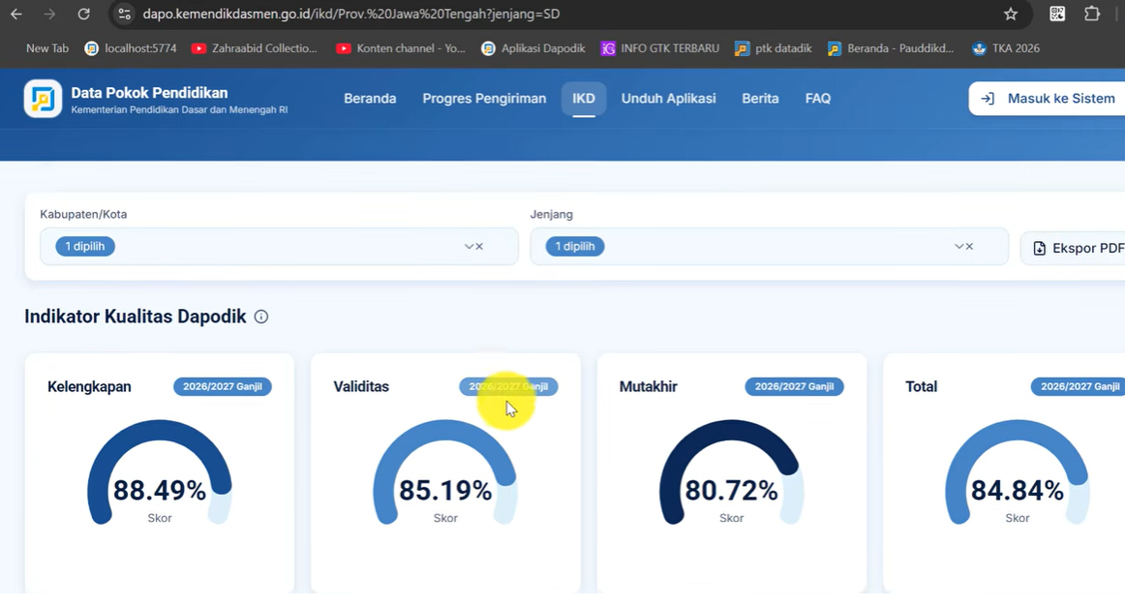The image size is (1125, 606).
Task: Click Masuk ke Sistem button
Action: (1047, 99)
